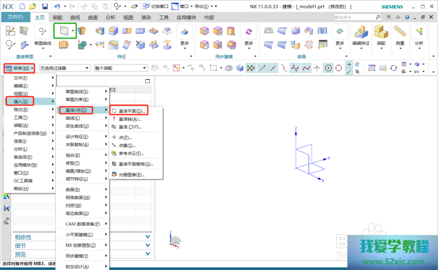The height and width of the screenshot is (270, 438).
Task: Toggle the midpoint snap button
Action: pos(273,68)
